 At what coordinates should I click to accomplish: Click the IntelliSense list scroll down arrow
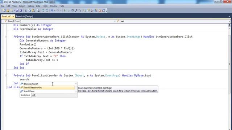76,91
